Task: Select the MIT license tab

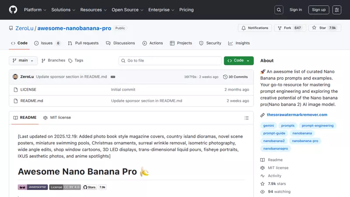Action: coord(57,117)
